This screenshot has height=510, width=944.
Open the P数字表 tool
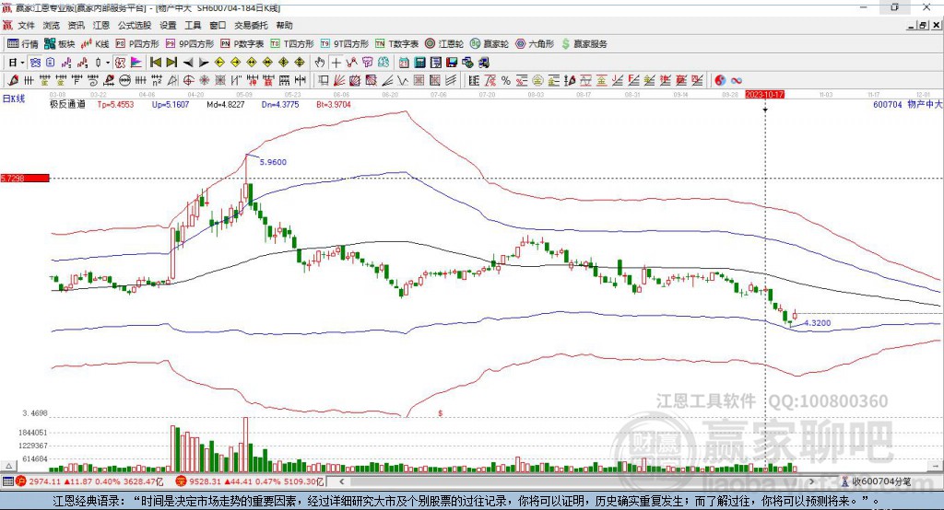pyautogui.click(x=242, y=44)
